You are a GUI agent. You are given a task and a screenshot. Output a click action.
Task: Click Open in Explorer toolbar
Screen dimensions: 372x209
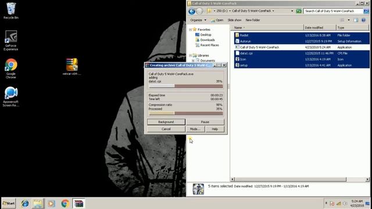[x=217, y=20]
